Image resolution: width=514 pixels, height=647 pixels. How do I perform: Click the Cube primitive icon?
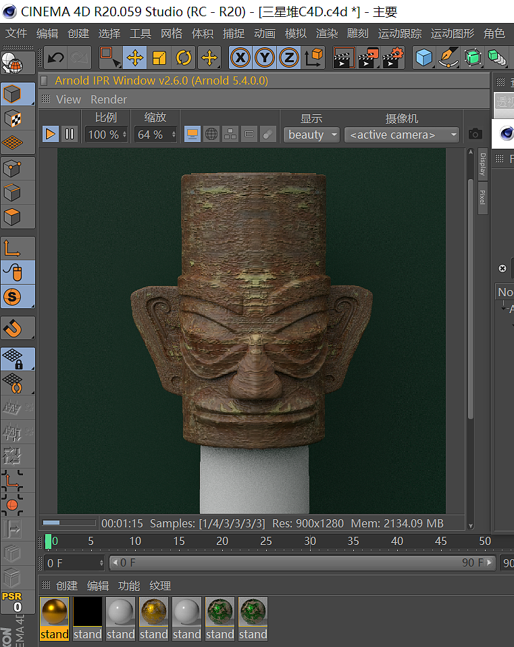pyautogui.click(x=424, y=58)
